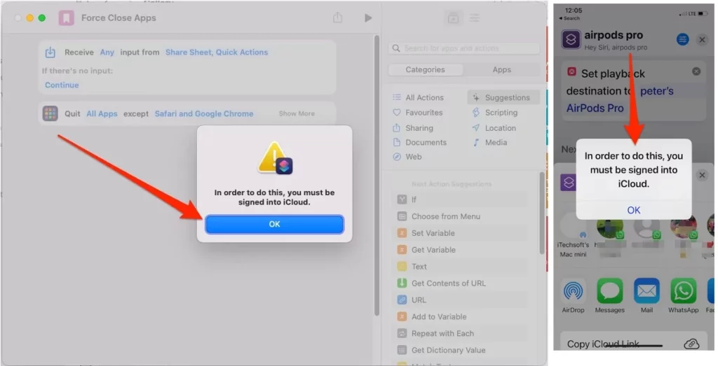This screenshot has height=366, width=718.
Task: Tap peter's AirPods Pro destination token
Action: [620, 99]
